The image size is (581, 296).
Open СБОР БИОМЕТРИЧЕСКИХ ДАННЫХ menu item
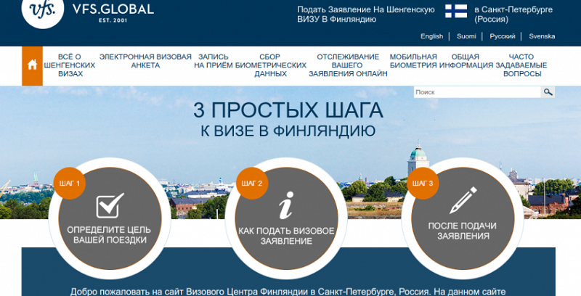pos(270,65)
